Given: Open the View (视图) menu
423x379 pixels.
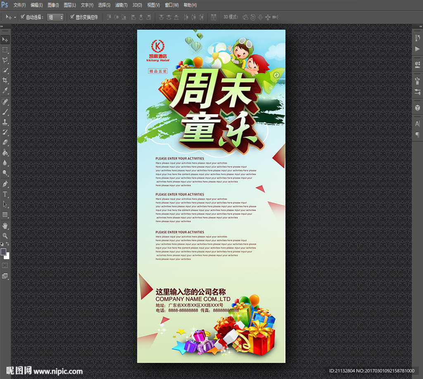Looking at the screenshot, I should click(x=154, y=5).
